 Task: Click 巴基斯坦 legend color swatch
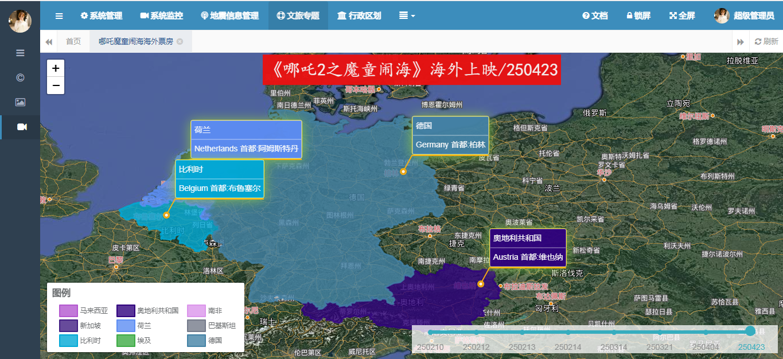(196, 326)
